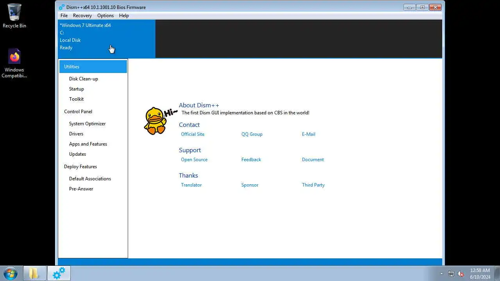The image size is (500, 281).
Task: Open File Explorer from the taskbar
Action: coord(34,273)
